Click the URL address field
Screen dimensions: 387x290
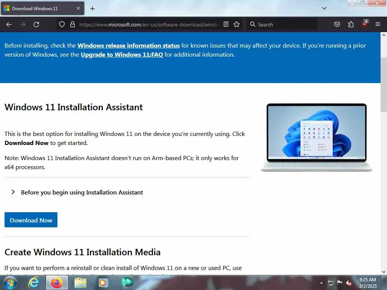(x=149, y=25)
